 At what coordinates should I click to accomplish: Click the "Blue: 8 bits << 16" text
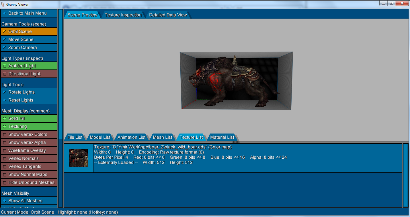[228, 157]
